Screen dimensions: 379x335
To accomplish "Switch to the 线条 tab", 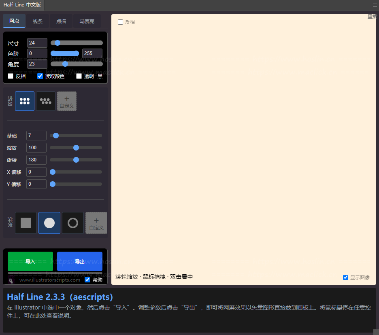I will 38,21.
